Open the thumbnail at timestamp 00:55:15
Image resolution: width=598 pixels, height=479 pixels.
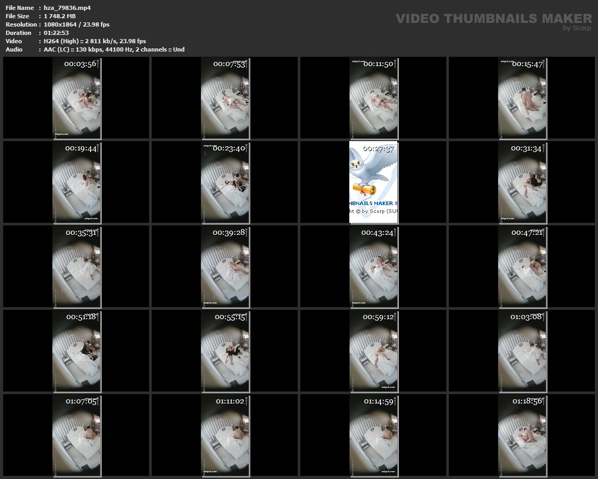225,351
